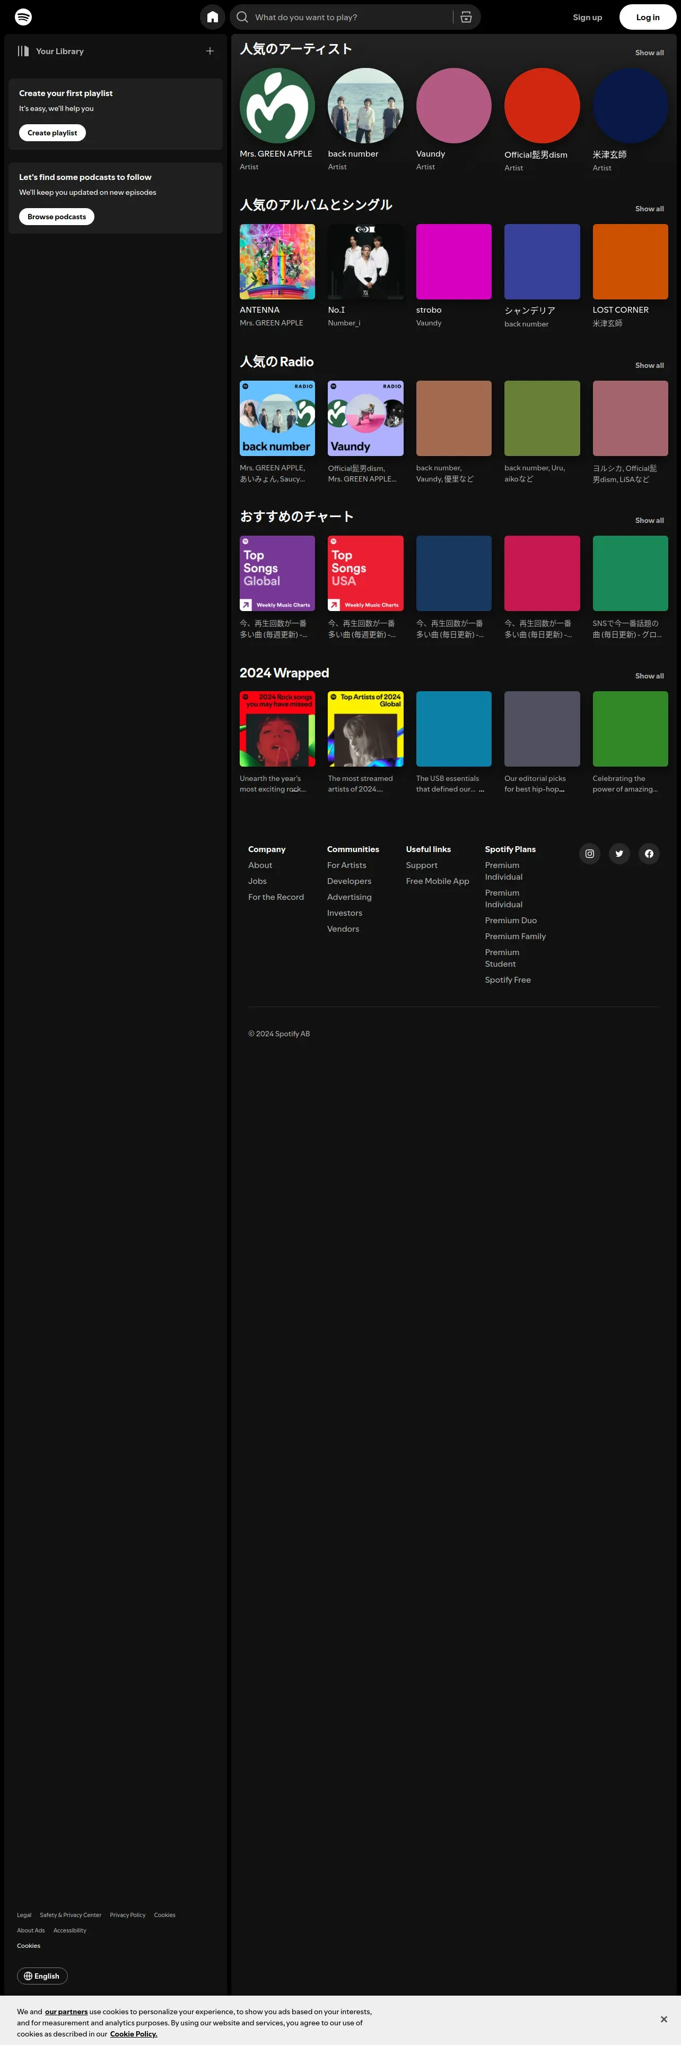This screenshot has width=681, height=2045.
Task: Select the Official髭男dism artist circle image
Action: point(542,106)
